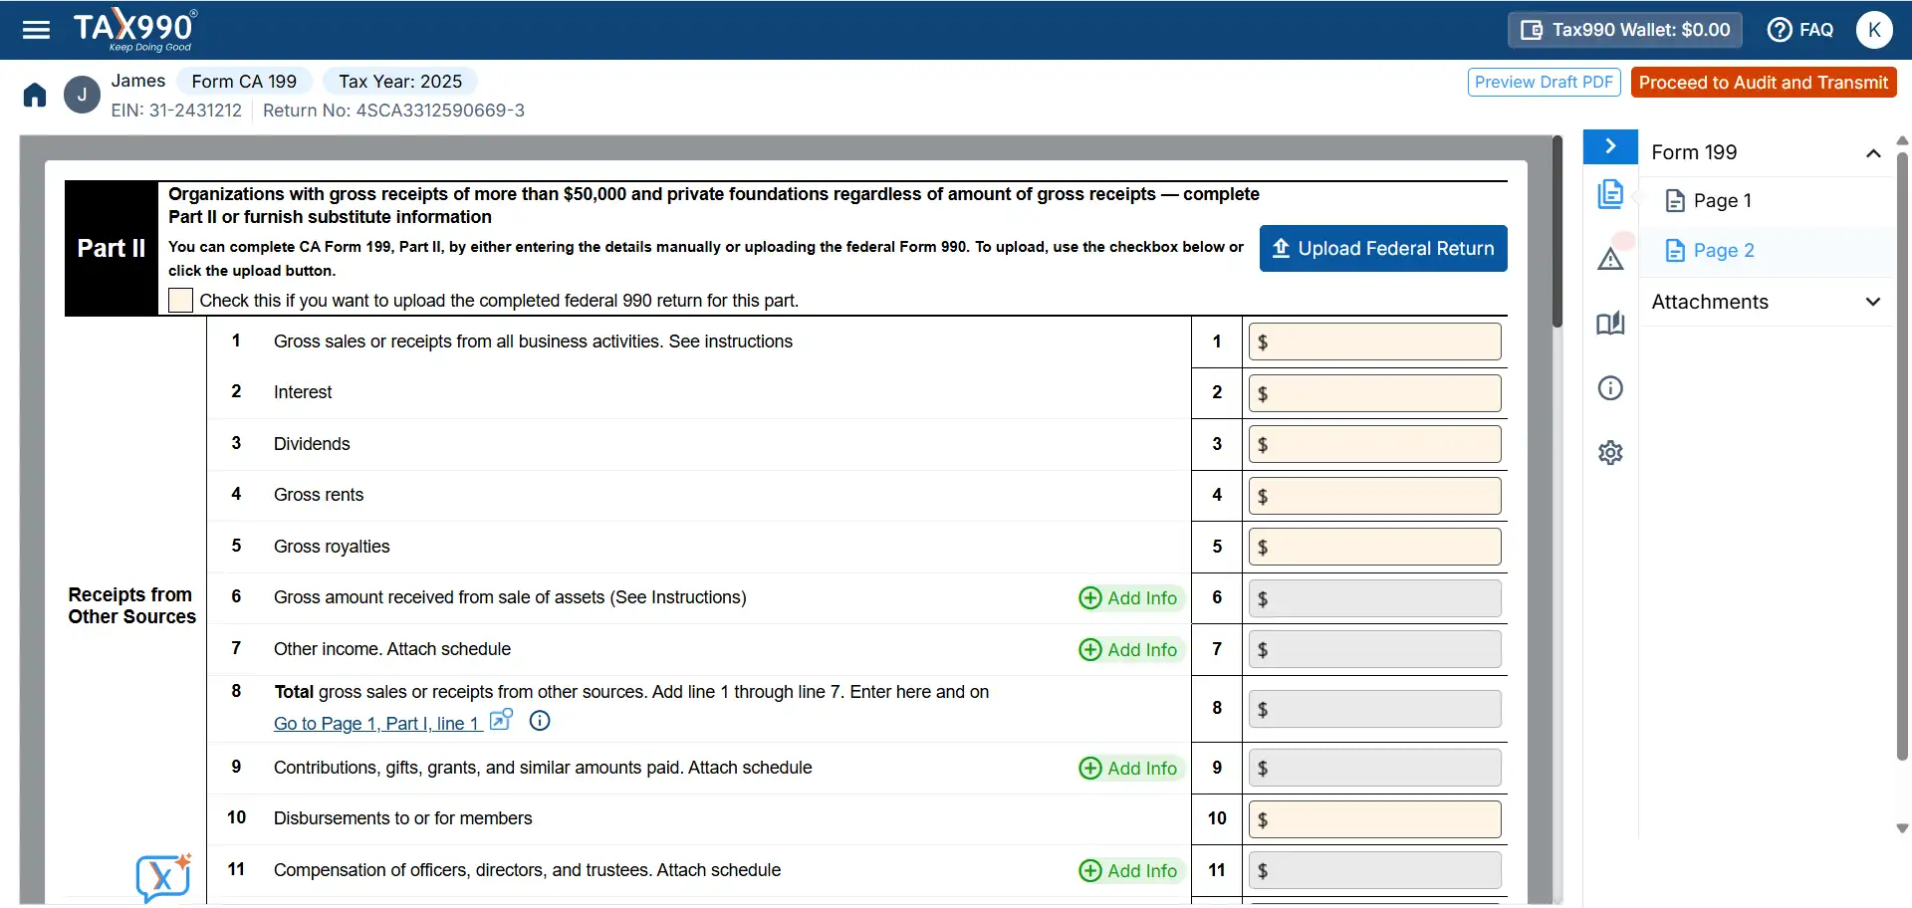Viewport: 1912px width, 908px height.
Task: Open the settings gear icon
Action: [x=1610, y=452]
